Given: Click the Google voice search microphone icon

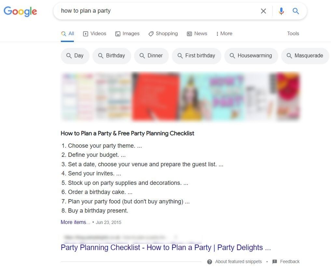Looking at the screenshot, I should pos(281,11).
